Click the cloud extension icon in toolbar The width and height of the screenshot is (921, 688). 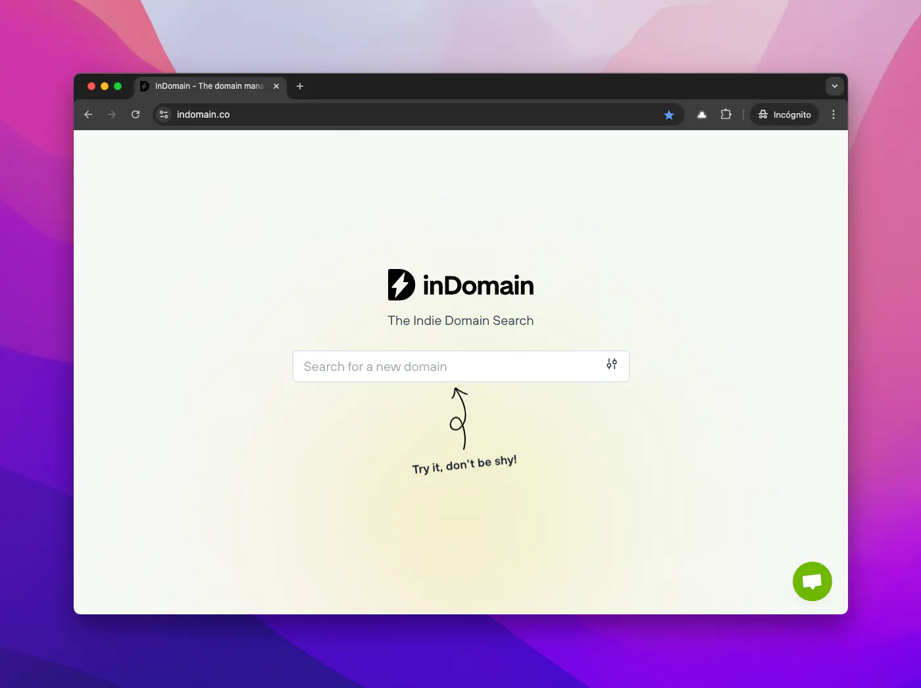[x=702, y=114]
